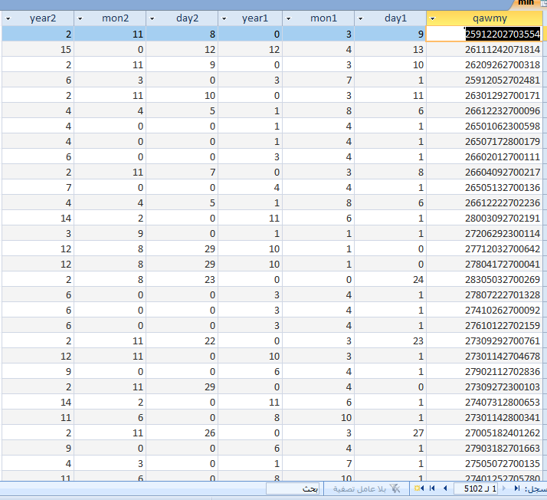Click day1 value 27 in row 27005182401262
This screenshot has height=500, width=547.
[391, 433]
